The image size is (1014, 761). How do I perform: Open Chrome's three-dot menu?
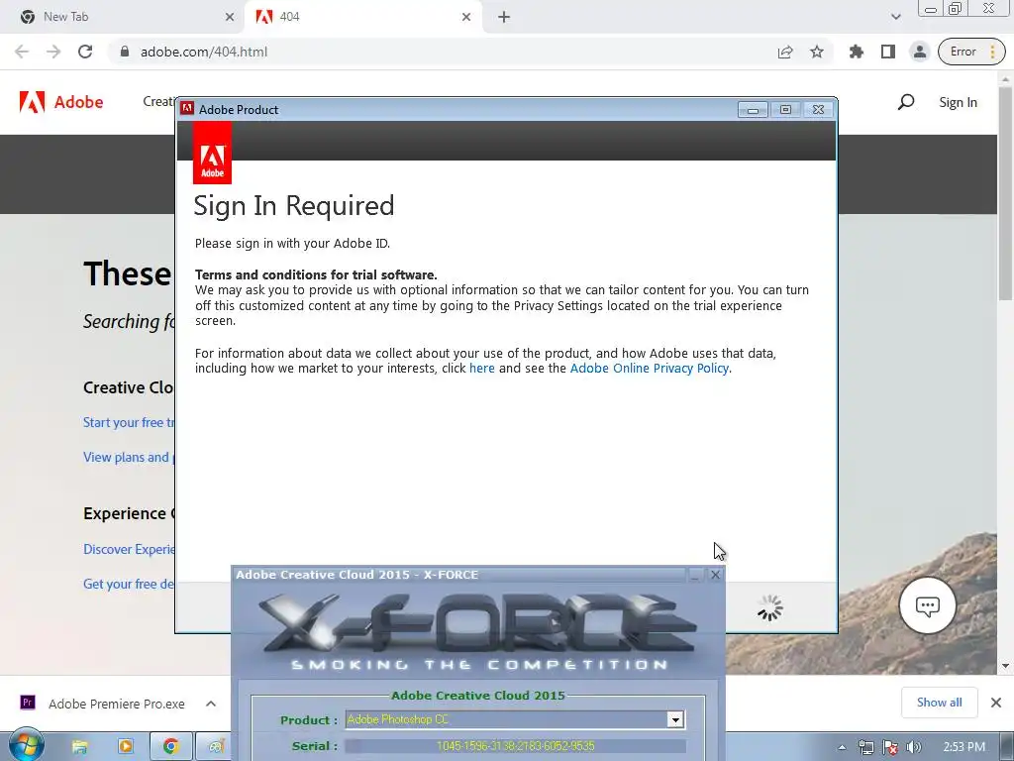tap(992, 52)
